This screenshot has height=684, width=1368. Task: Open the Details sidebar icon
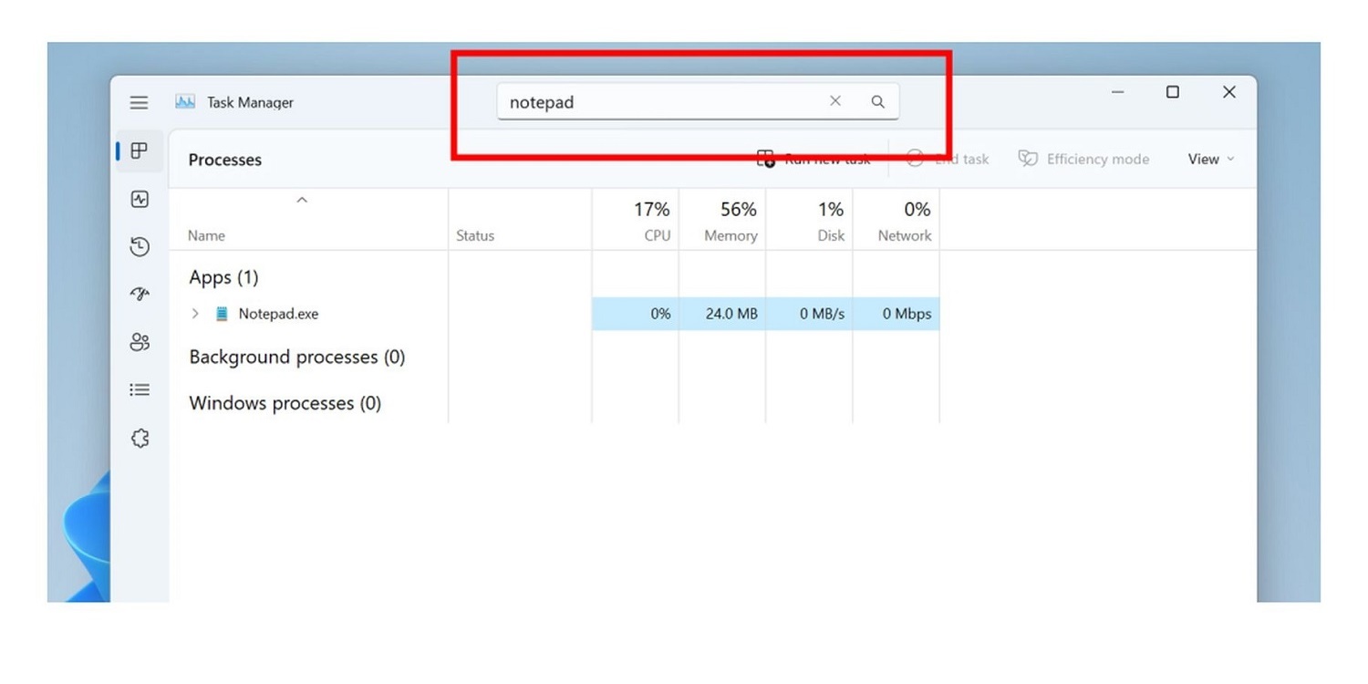tap(140, 390)
